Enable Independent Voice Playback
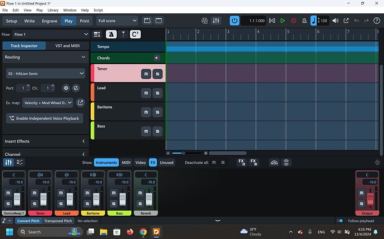 click(x=45, y=118)
